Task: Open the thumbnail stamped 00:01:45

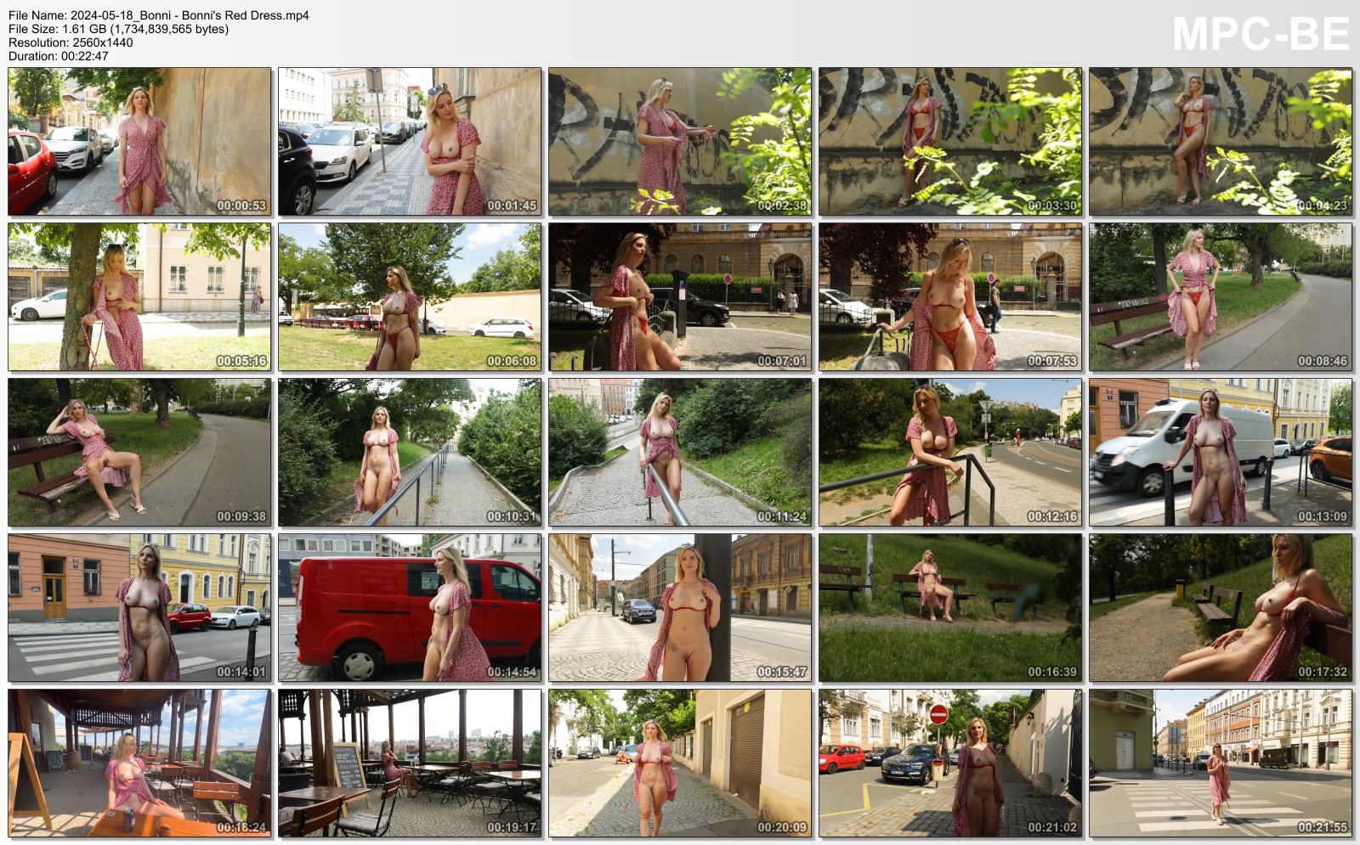Action: pos(410,142)
